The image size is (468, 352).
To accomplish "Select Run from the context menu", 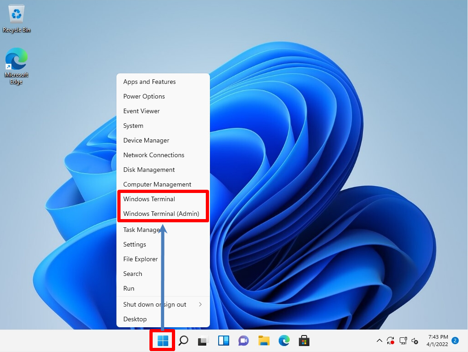I will [163, 288].
